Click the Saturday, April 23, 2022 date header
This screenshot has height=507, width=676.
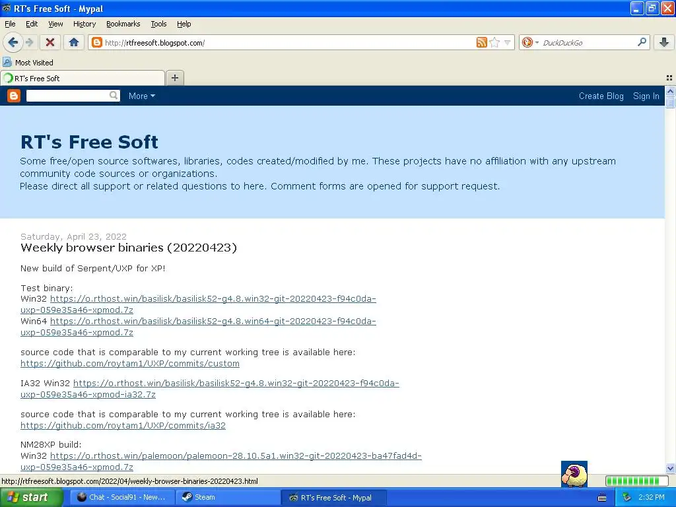click(x=74, y=236)
